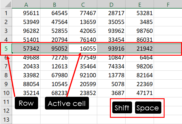Click cell containing 96282
Screen dimensions: 182x124
[x=26, y=31]
